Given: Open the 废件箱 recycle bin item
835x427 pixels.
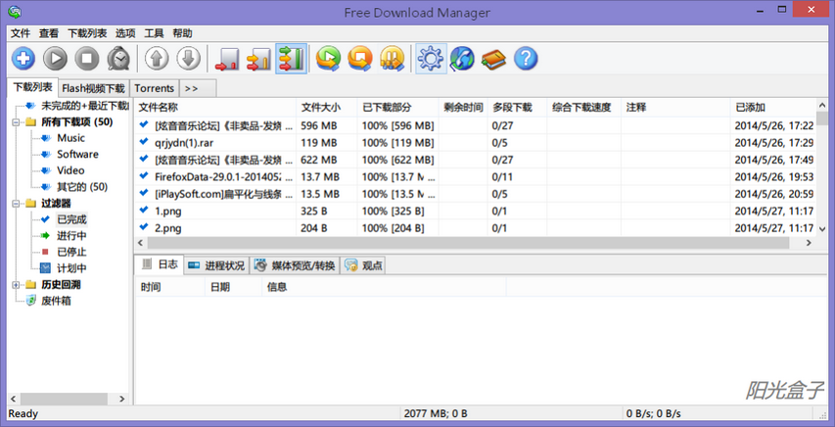Looking at the screenshot, I should (x=56, y=301).
